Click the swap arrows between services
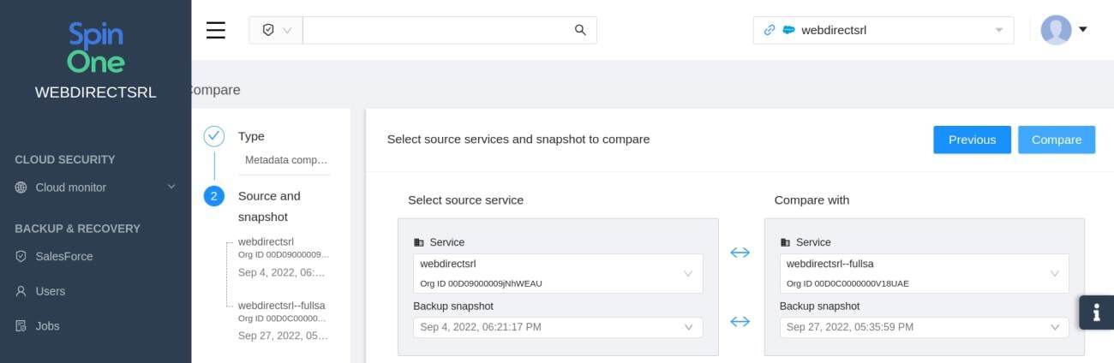1114x363 pixels. click(740, 253)
